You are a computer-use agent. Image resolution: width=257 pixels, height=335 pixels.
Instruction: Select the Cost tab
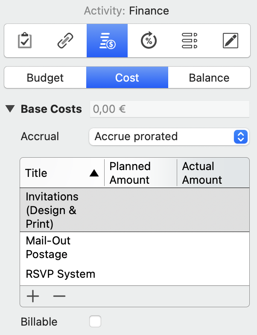[x=127, y=78]
